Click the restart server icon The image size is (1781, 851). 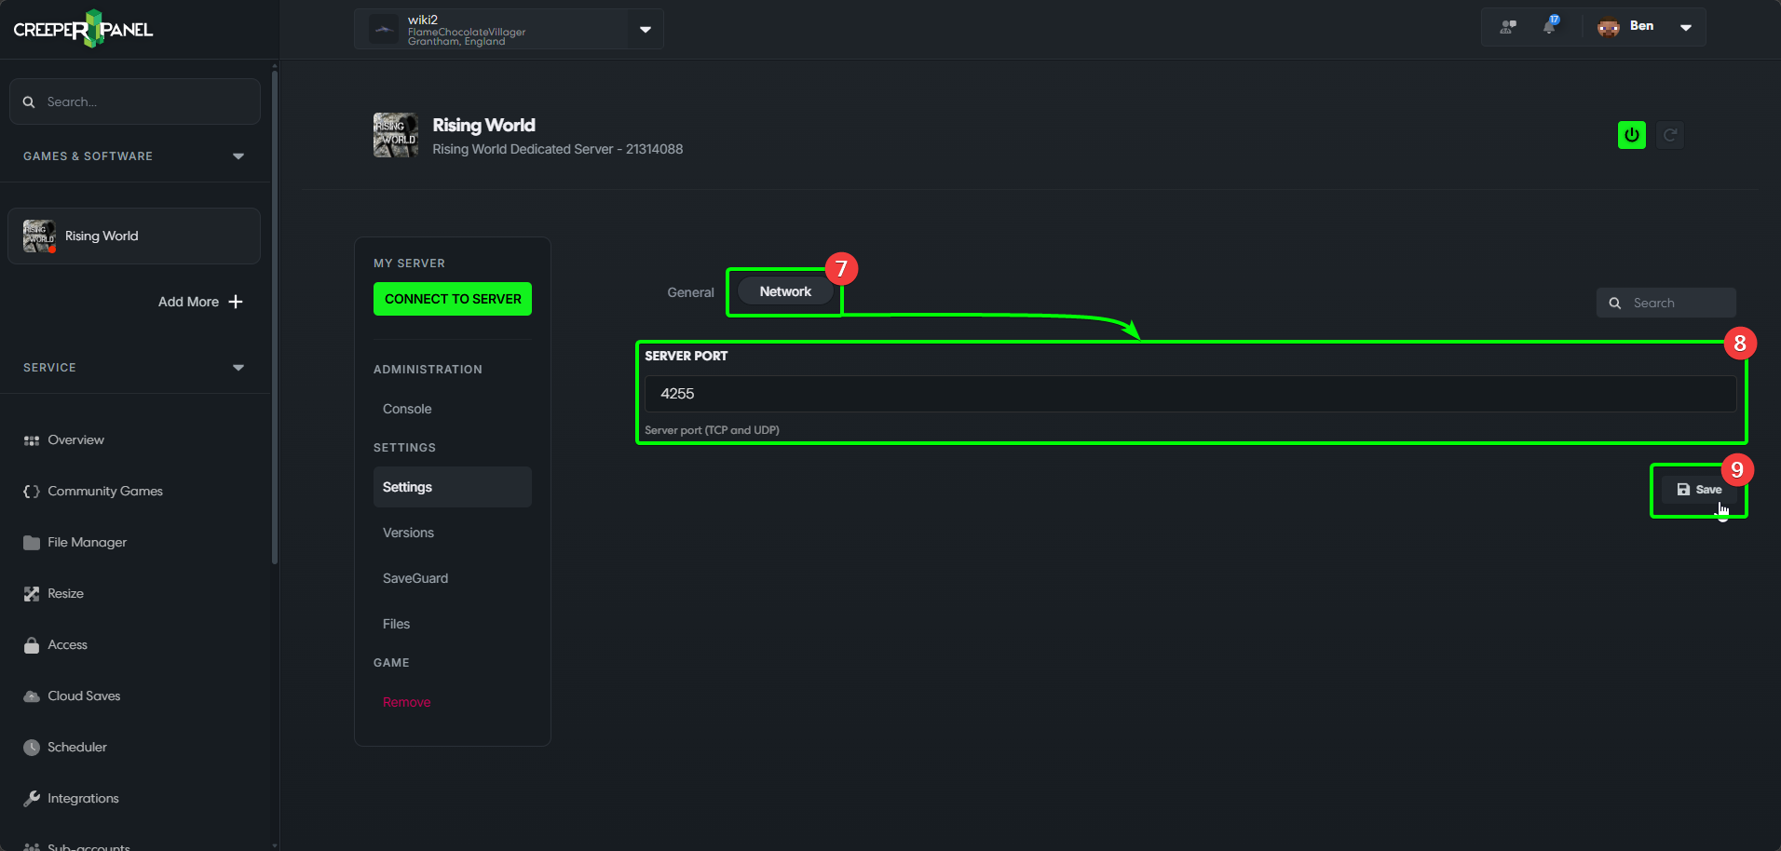click(x=1670, y=135)
